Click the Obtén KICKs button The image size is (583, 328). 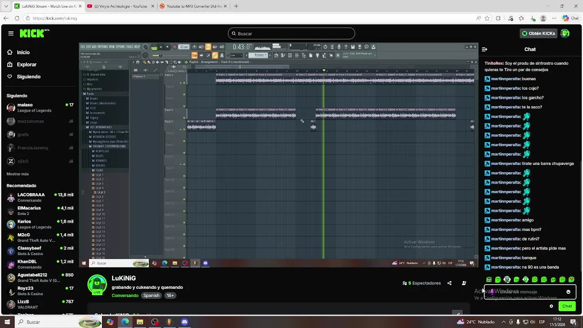click(538, 33)
